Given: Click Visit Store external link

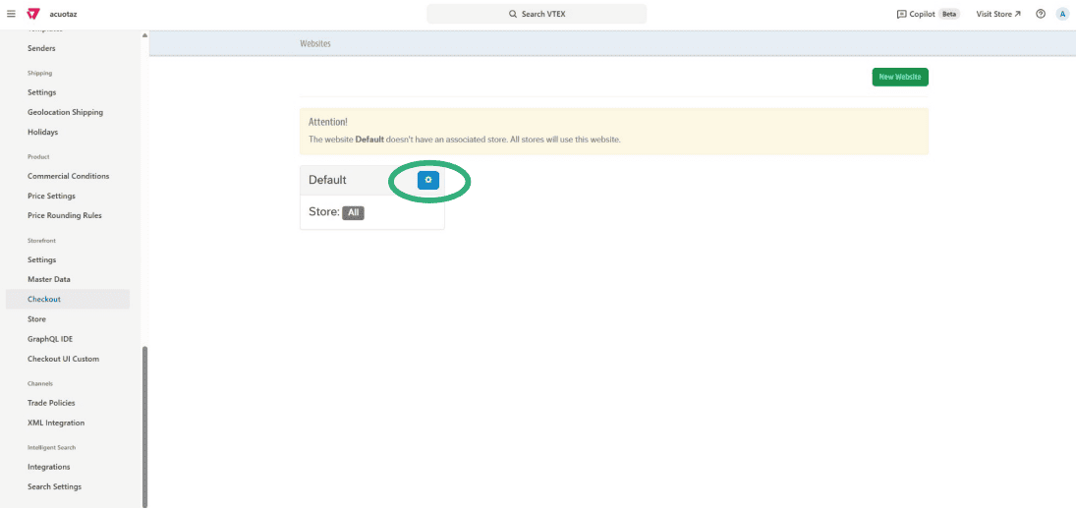Looking at the screenshot, I should coord(997,14).
